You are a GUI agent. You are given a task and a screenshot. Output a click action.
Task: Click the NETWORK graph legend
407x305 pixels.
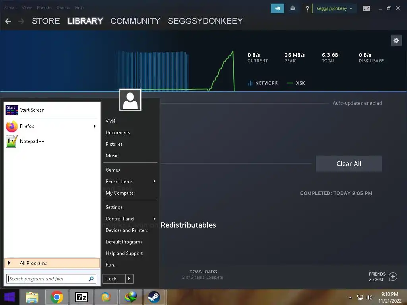click(x=263, y=83)
